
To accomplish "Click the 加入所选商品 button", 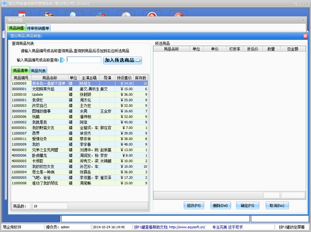I will (122, 60).
